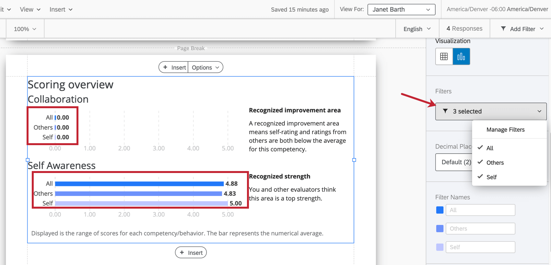Click the funnel icon in Add Filter

coord(503,29)
